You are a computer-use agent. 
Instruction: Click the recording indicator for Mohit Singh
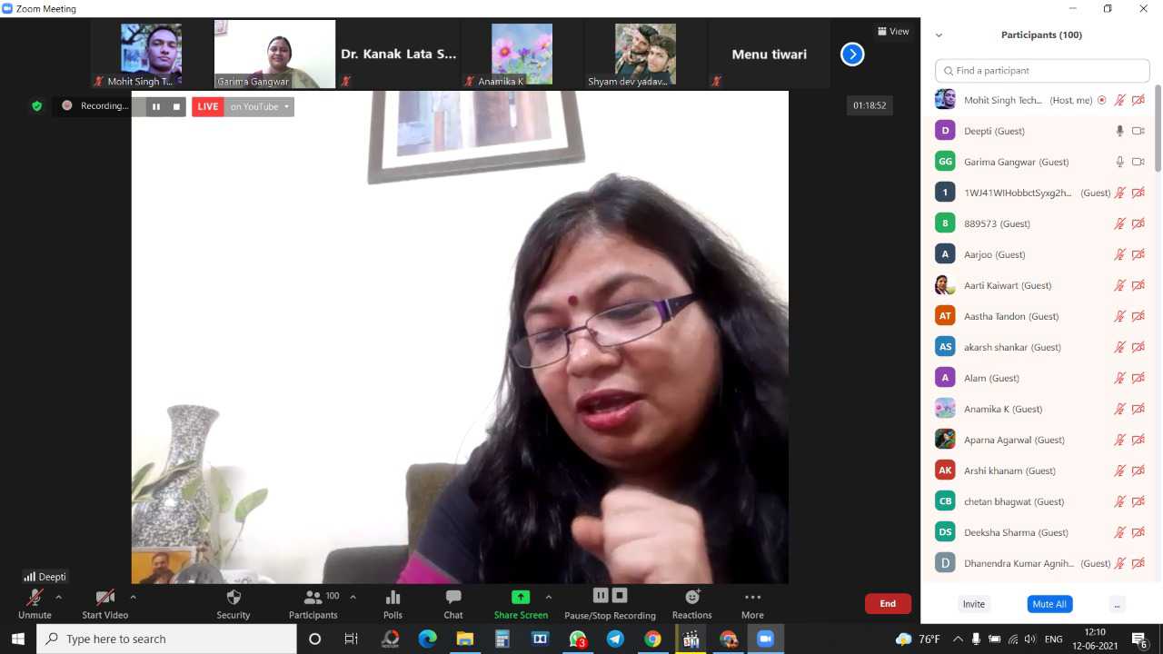click(x=1102, y=100)
